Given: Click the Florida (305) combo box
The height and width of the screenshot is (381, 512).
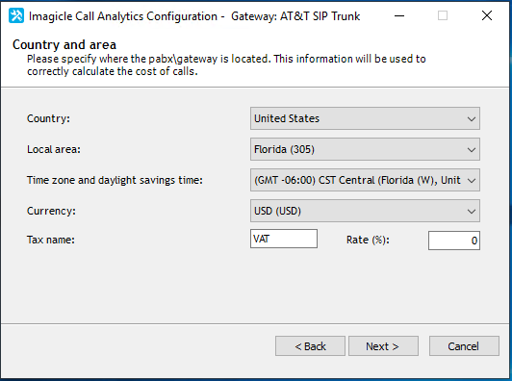Looking at the screenshot, I should coord(365,149).
